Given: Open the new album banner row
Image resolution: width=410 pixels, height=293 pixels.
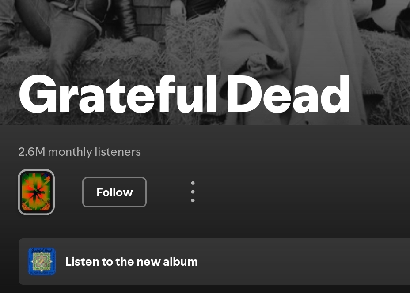Looking at the screenshot, I should pyautogui.click(x=214, y=261).
